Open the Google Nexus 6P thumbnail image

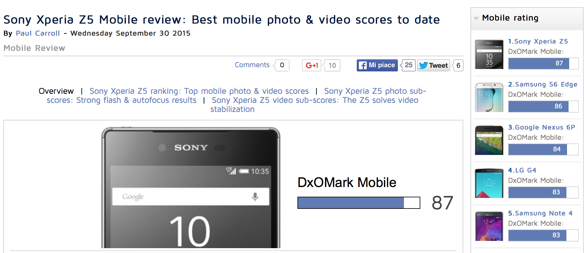(489, 140)
